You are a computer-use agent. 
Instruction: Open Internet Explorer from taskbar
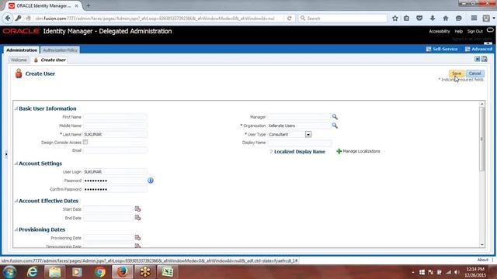32,272
